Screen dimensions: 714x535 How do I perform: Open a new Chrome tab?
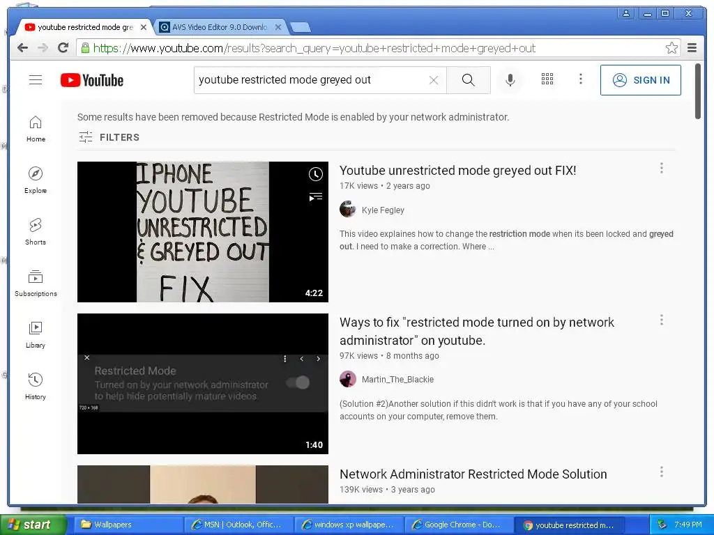coord(301,28)
